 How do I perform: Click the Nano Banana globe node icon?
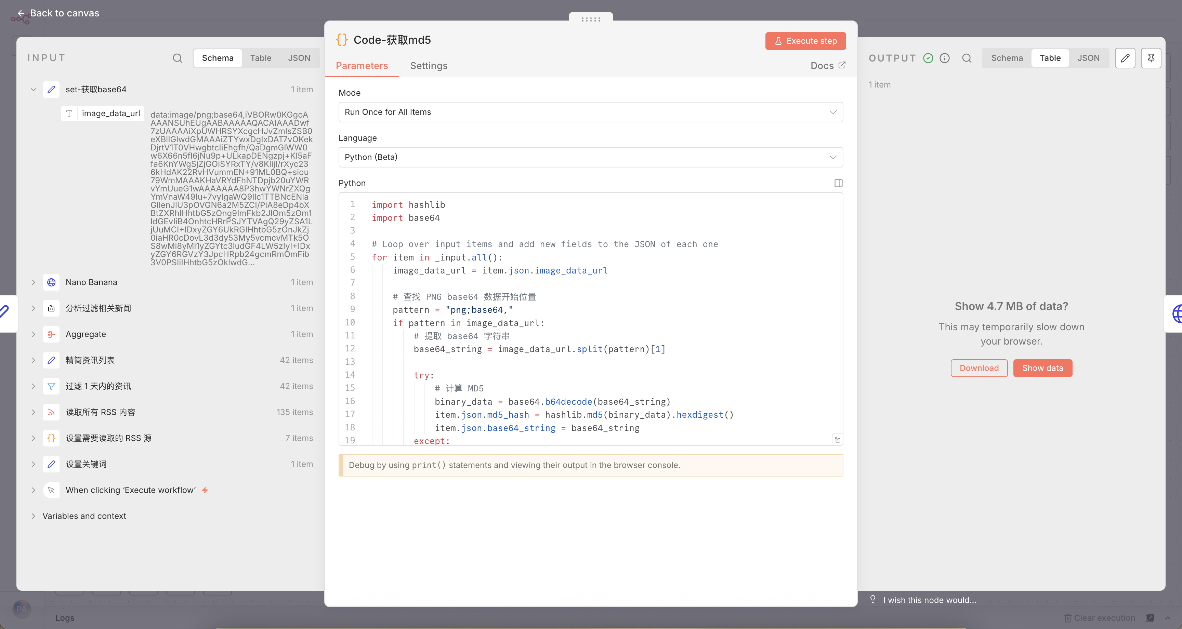tap(51, 283)
